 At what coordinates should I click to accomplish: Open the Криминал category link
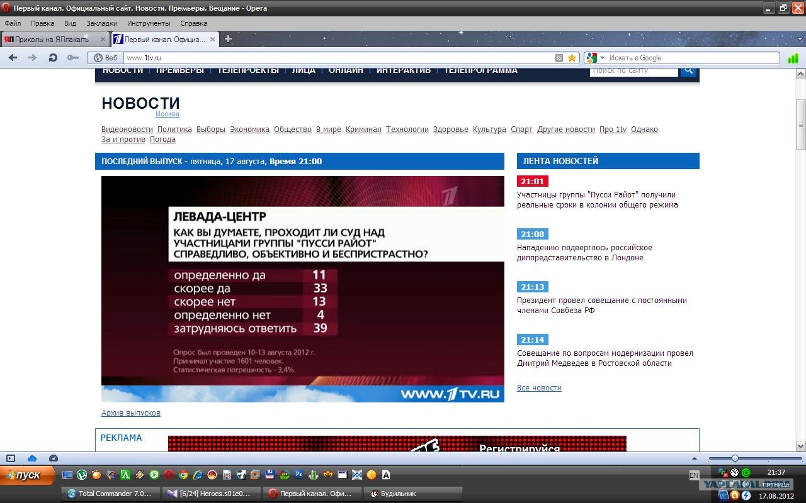(x=363, y=130)
